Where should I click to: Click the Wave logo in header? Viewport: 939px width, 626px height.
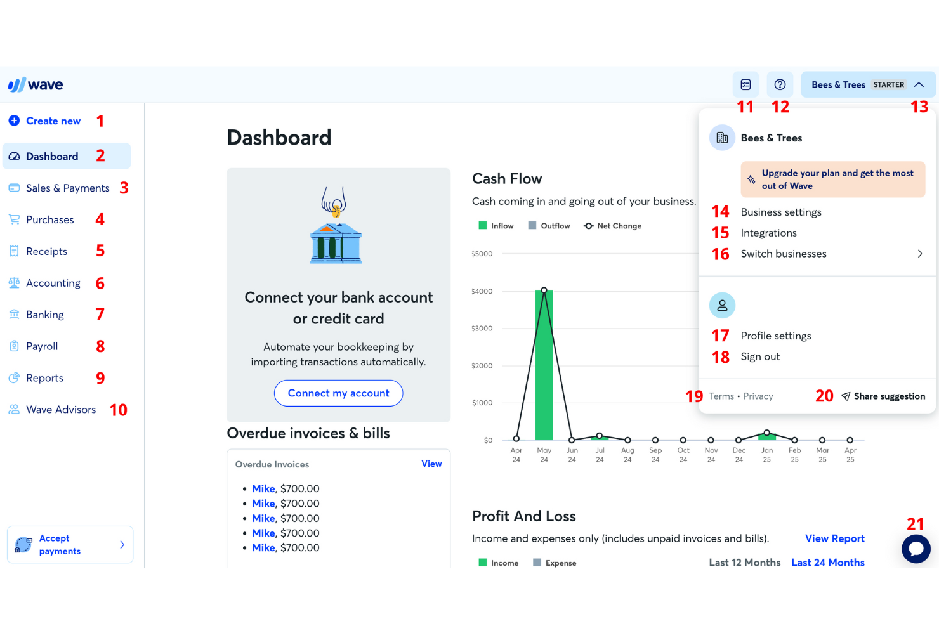pyautogui.click(x=36, y=85)
